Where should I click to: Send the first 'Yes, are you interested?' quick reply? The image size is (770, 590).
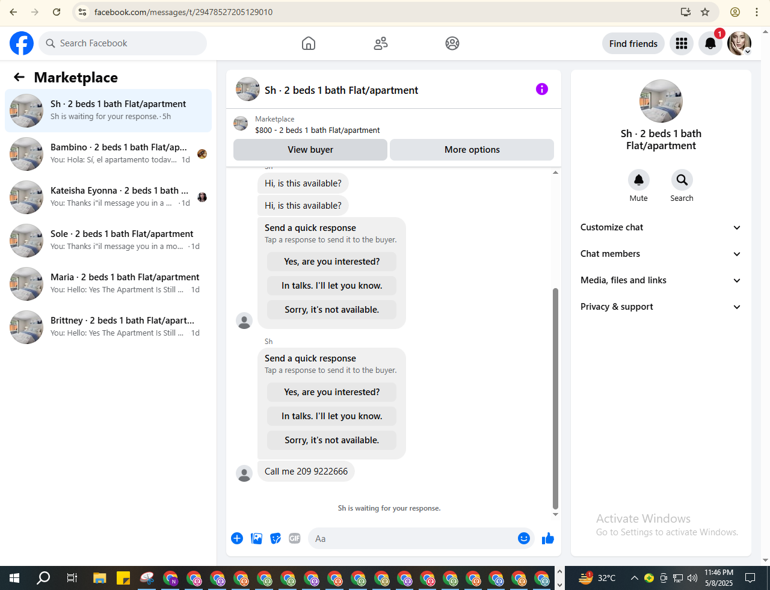pos(332,262)
